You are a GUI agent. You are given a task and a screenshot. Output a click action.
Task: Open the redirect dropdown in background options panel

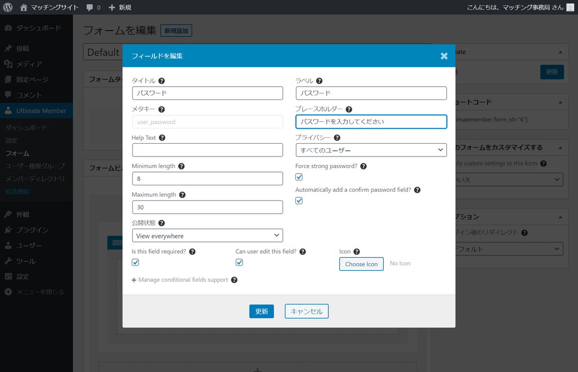click(x=509, y=248)
